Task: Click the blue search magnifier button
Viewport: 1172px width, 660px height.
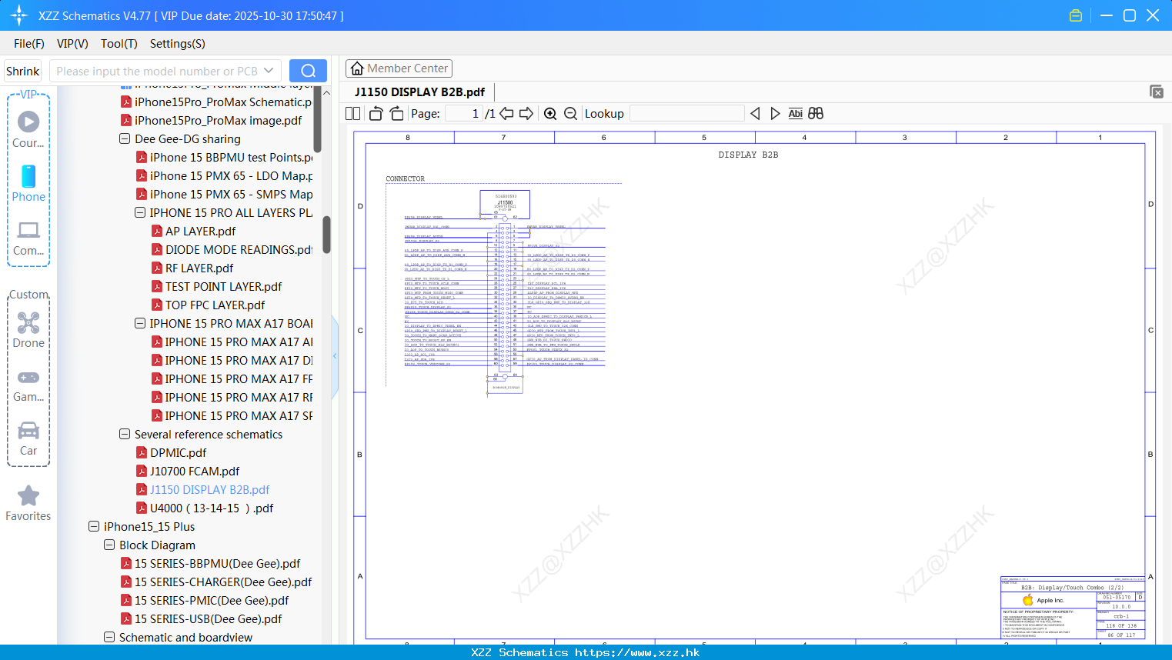Action: point(308,71)
